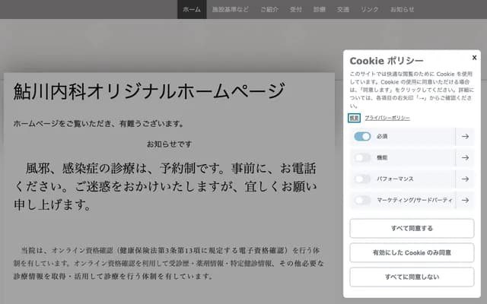Viewport: 487px width, 304px height.
Task: Choose すべてに同意しない button
Action: click(x=412, y=277)
